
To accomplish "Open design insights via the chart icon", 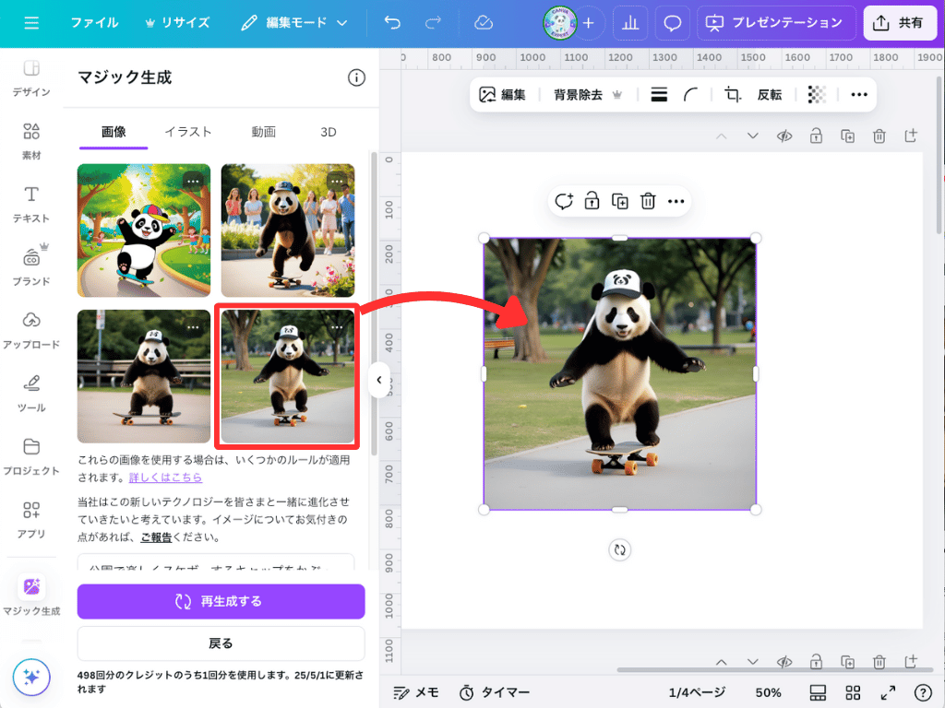I will pos(630,22).
